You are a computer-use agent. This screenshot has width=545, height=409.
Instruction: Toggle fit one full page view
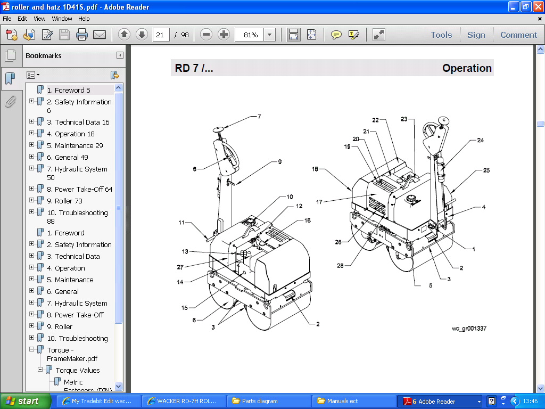click(x=311, y=35)
